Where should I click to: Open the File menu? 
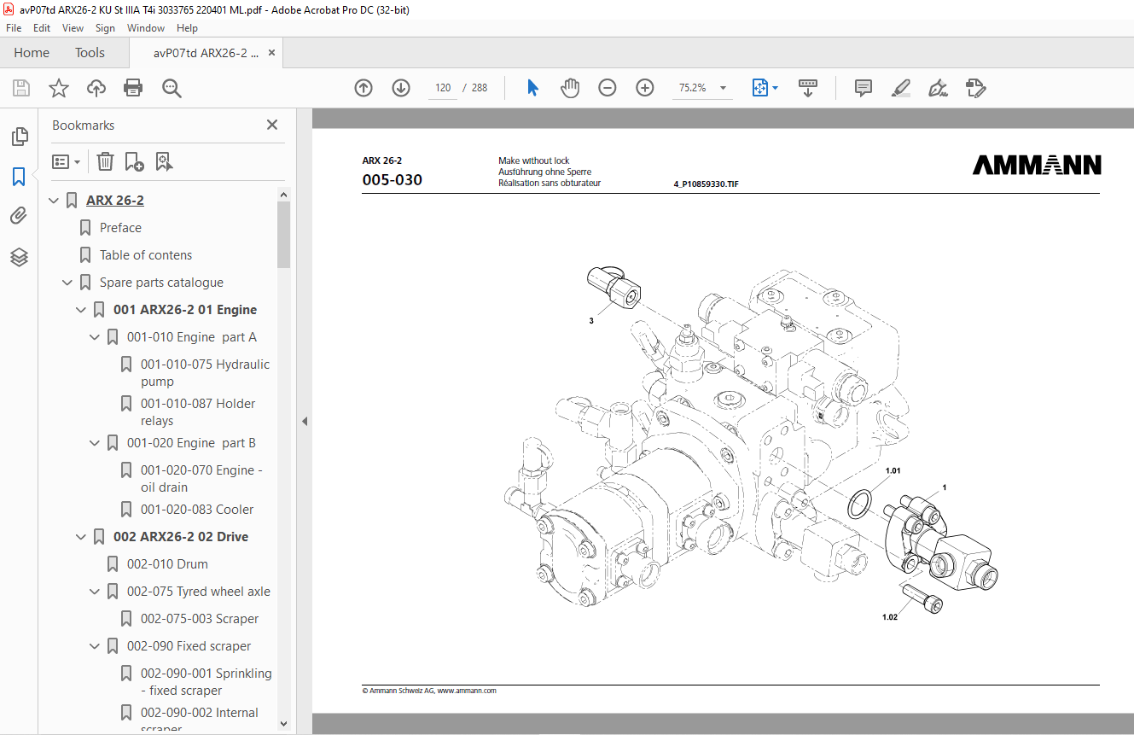pos(14,28)
